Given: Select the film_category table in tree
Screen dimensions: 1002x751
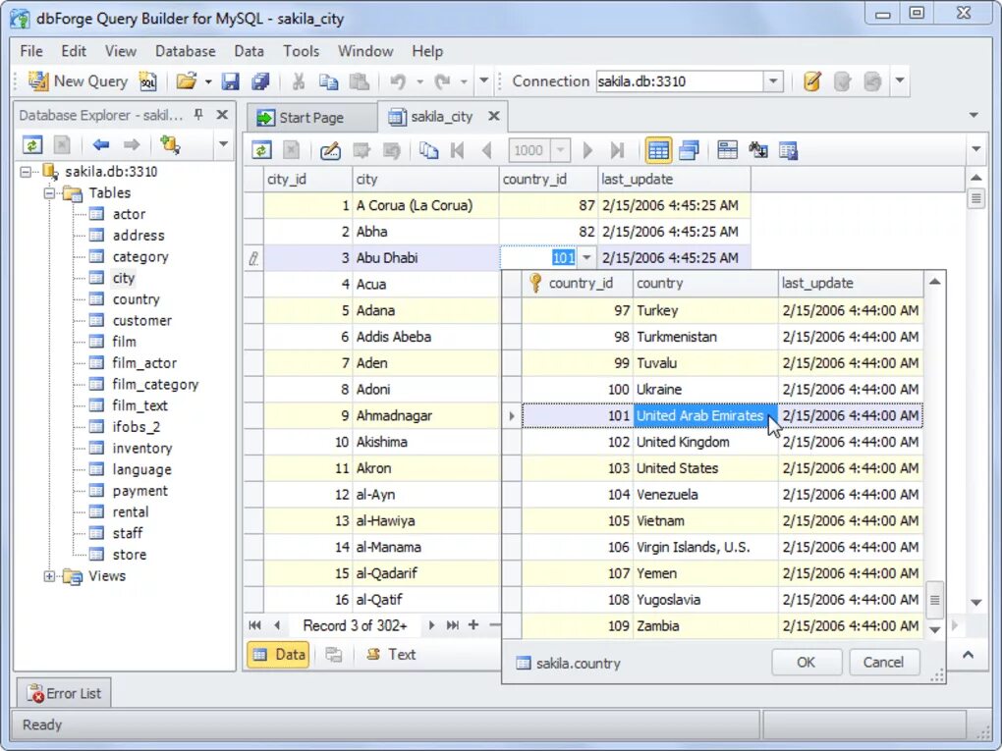Looking at the screenshot, I should [x=154, y=385].
